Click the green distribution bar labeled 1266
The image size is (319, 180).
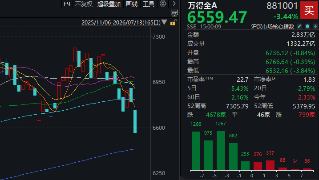coord(196,151)
